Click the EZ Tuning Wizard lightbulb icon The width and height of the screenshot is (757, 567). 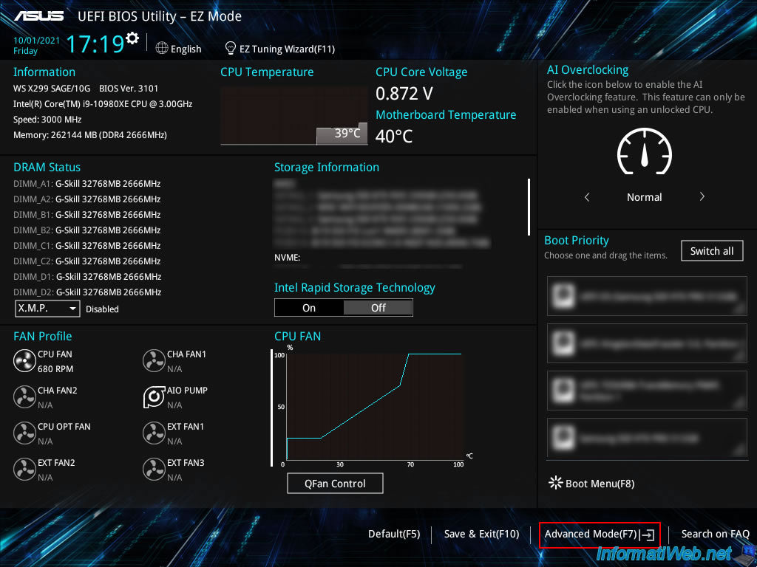[230, 48]
